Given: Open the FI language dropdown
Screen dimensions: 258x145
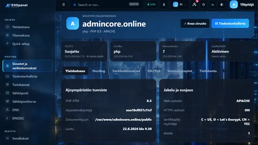Looking at the screenshot, I should point(179,4).
